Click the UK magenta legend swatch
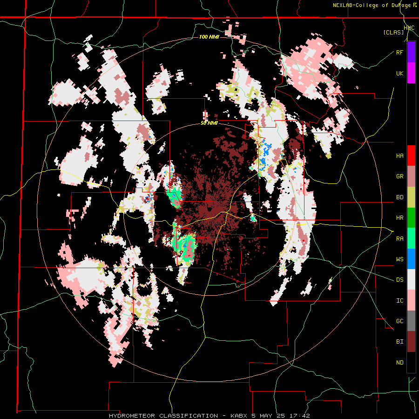The width and height of the screenshot is (419, 419). 411,73
